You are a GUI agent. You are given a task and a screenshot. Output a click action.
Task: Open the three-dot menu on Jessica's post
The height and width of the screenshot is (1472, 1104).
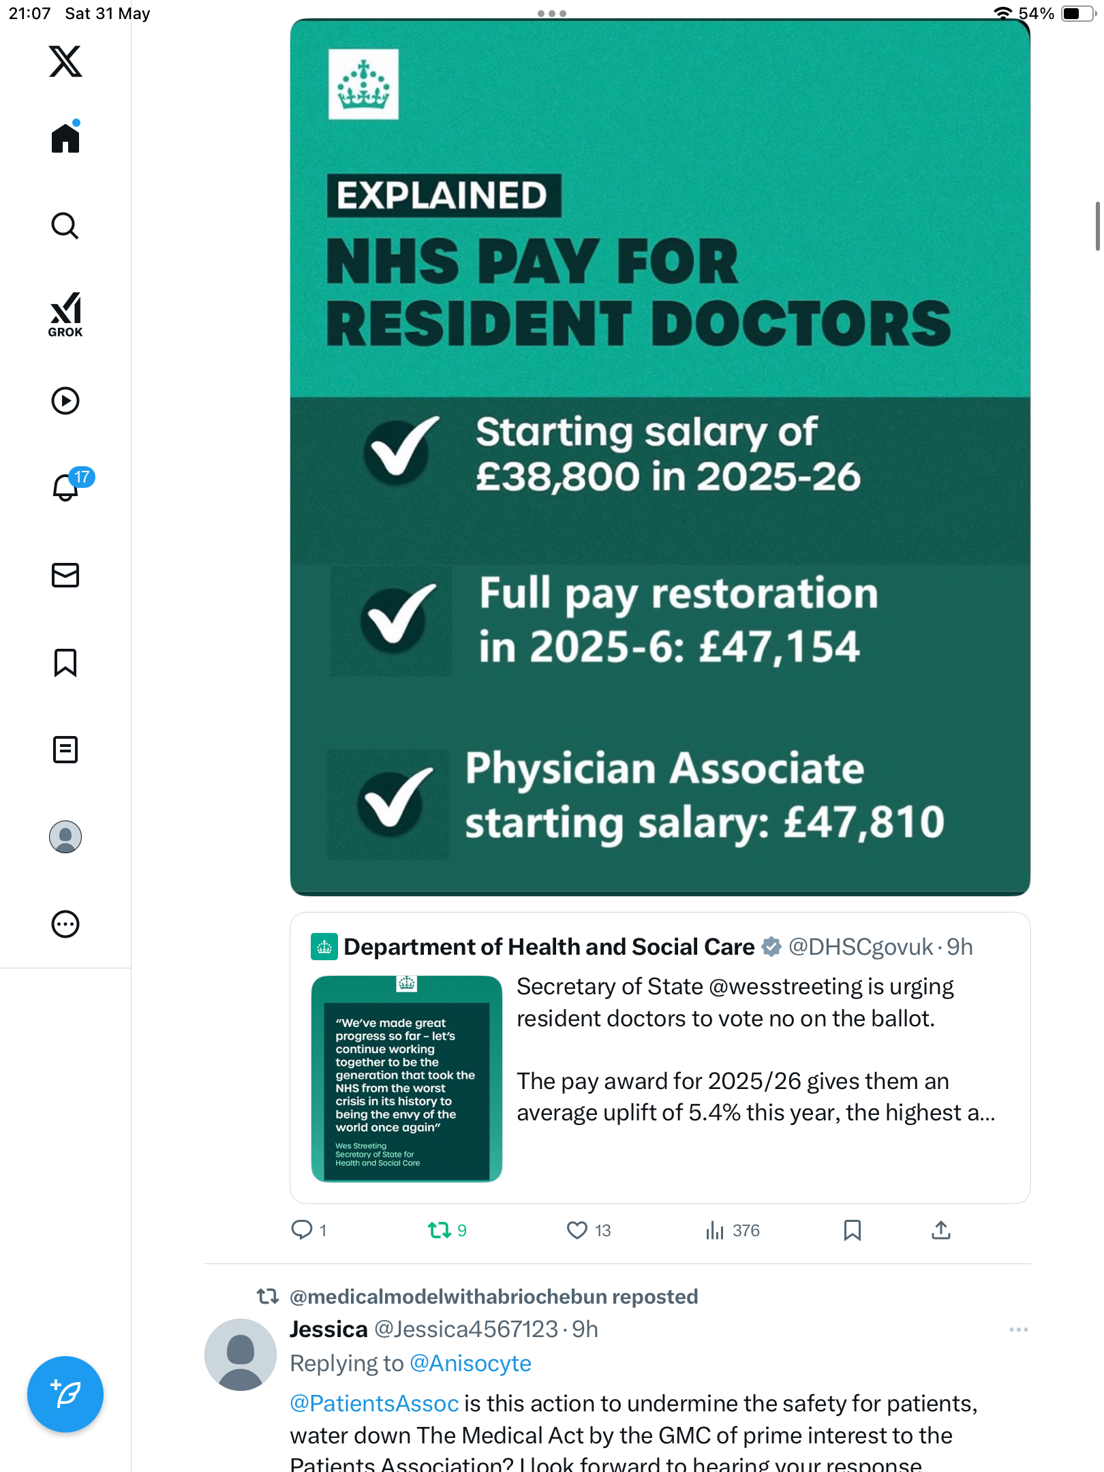pos(1018,1330)
